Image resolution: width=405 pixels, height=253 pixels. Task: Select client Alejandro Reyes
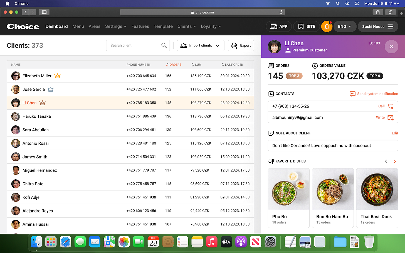(130, 211)
